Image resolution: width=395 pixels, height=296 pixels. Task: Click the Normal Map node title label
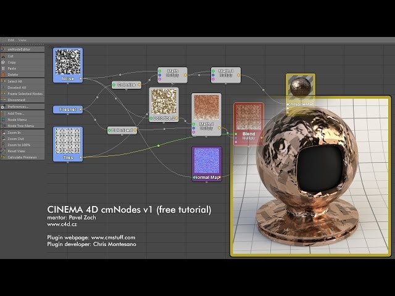pos(207,178)
